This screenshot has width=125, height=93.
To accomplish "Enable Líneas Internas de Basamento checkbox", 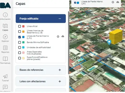I will coord(20,32).
